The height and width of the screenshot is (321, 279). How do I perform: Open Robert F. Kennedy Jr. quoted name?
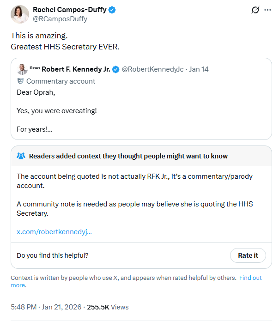(76, 69)
